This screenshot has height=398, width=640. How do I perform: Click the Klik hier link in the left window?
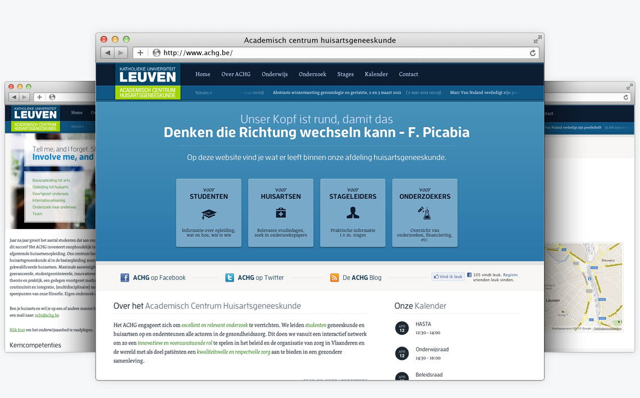point(17,330)
